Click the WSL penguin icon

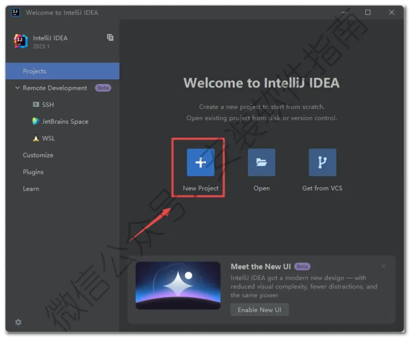(x=36, y=138)
